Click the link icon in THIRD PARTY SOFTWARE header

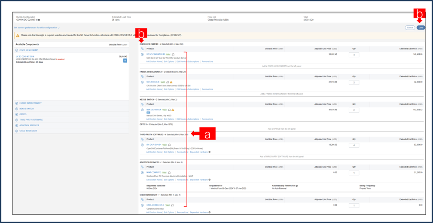(142, 140)
